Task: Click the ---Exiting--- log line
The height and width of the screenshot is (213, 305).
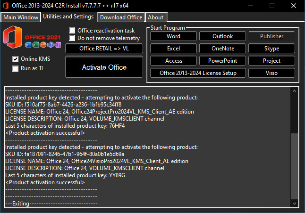Action: (51, 204)
